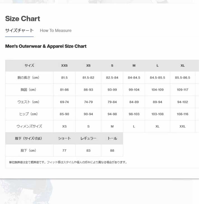The height and width of the screenshot is (204, 204).
Task: Click the M size column header
Action: pos(134,66)
